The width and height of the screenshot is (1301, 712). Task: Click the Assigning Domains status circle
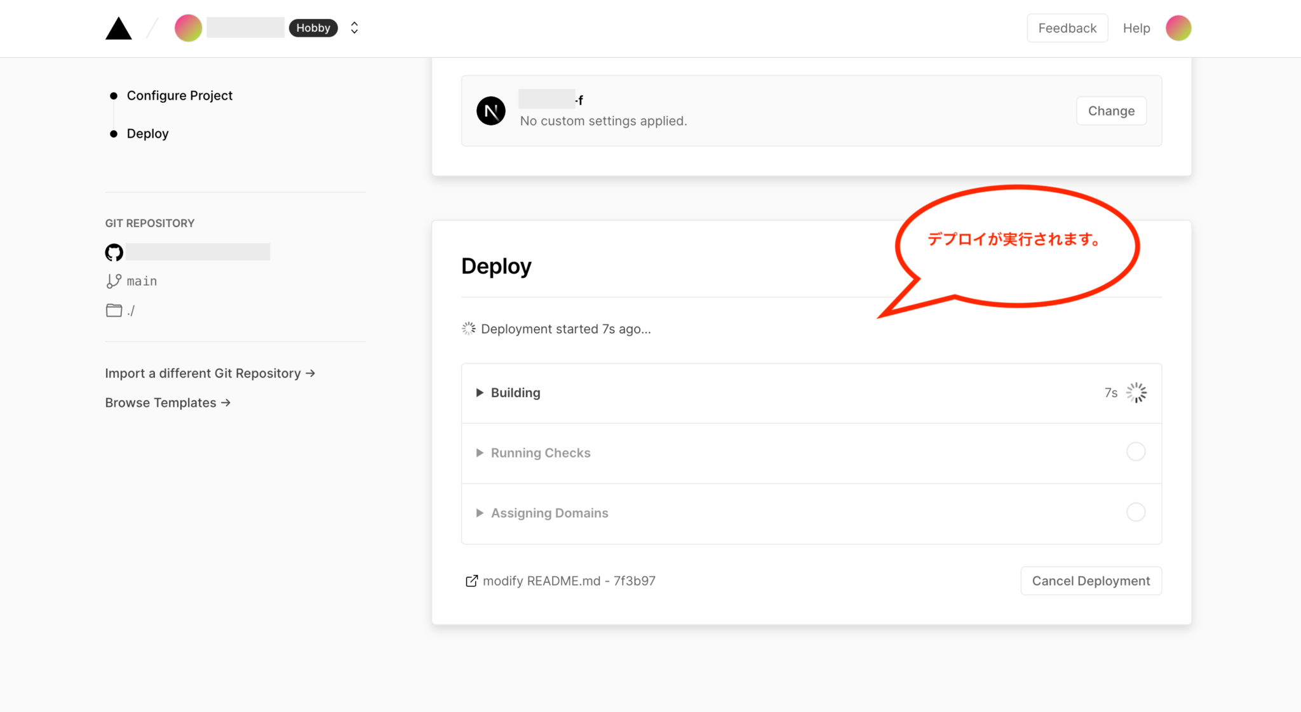point(1136,512)
